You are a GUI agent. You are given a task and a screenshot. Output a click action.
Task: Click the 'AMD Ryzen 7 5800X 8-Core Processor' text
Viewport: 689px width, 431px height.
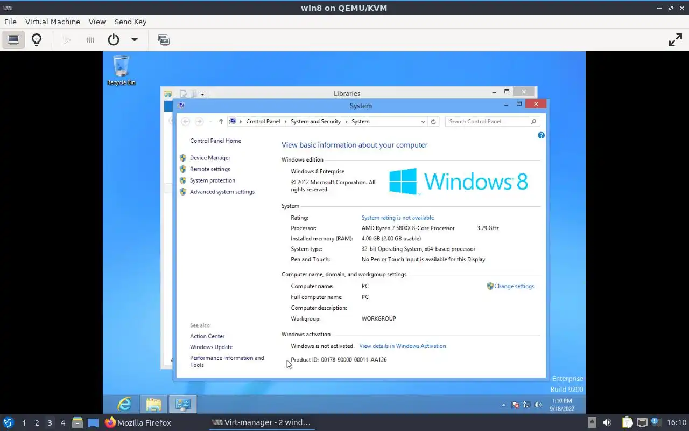408,228
